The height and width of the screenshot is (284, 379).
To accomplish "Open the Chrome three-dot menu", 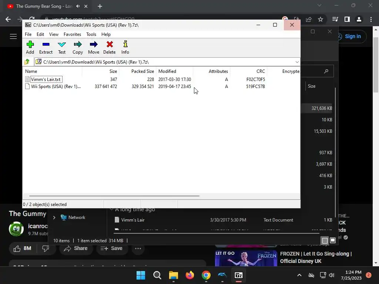I will pos(371,19).
